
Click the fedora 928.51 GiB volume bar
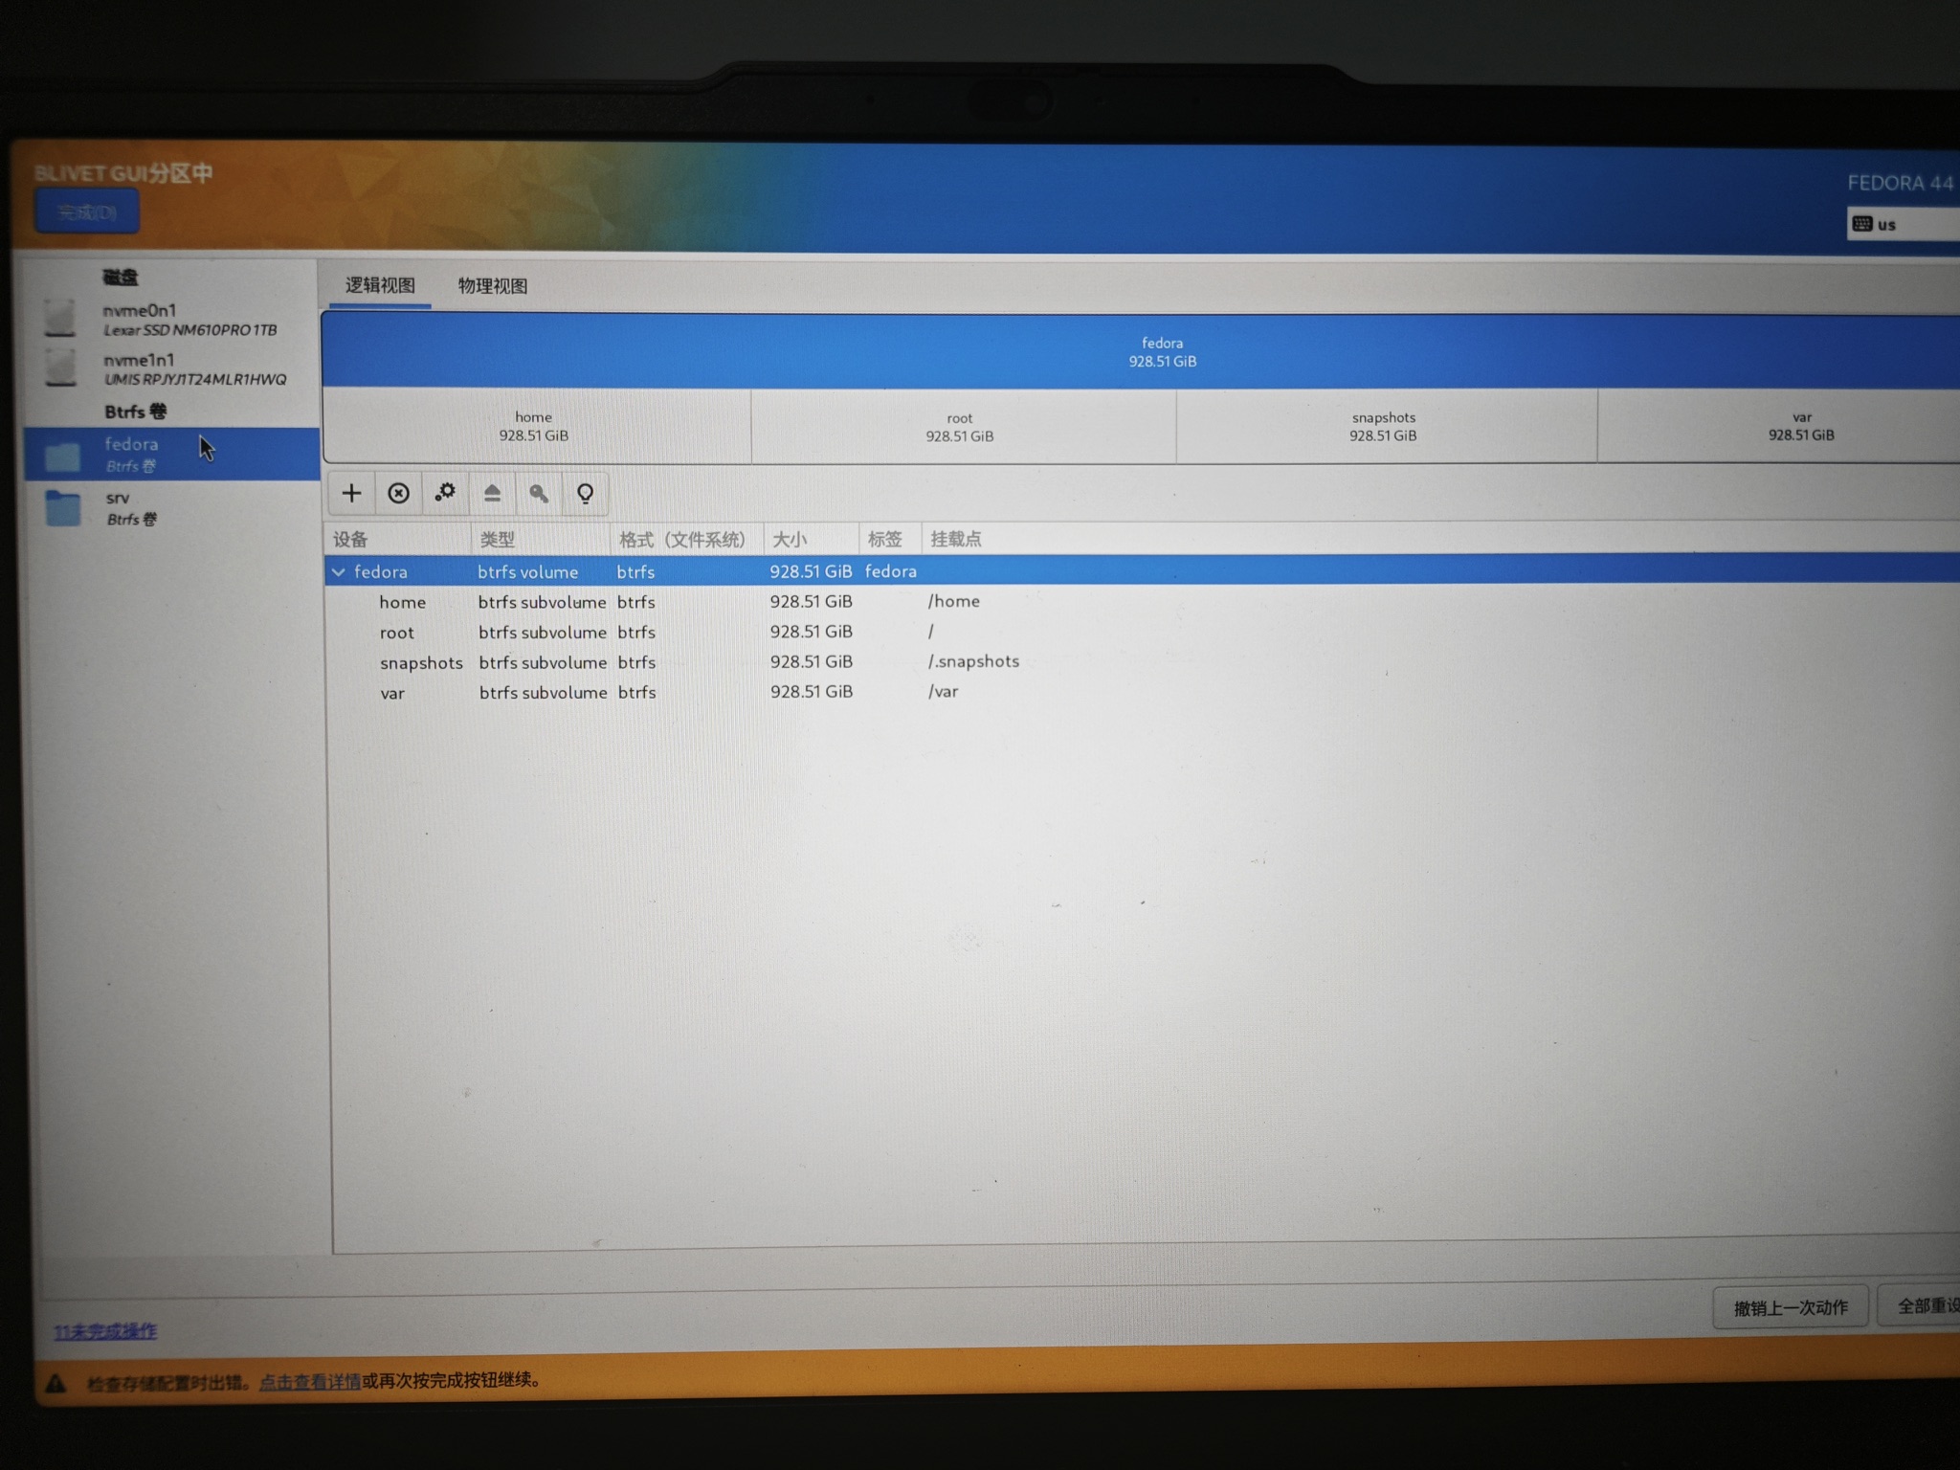click(1141, 351)
